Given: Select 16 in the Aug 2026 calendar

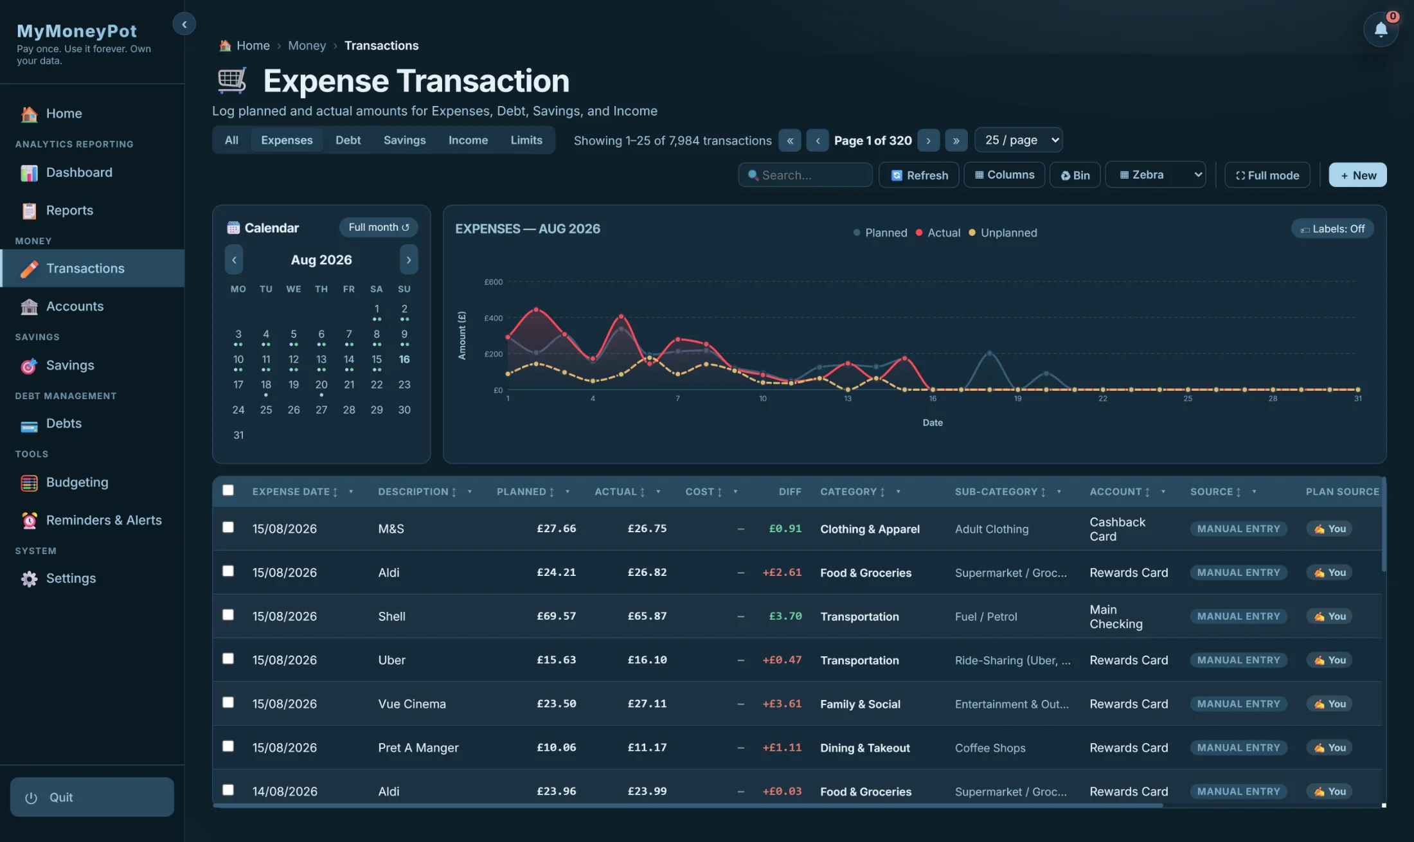Looking at the screenshot, I should tap(404, 360).
